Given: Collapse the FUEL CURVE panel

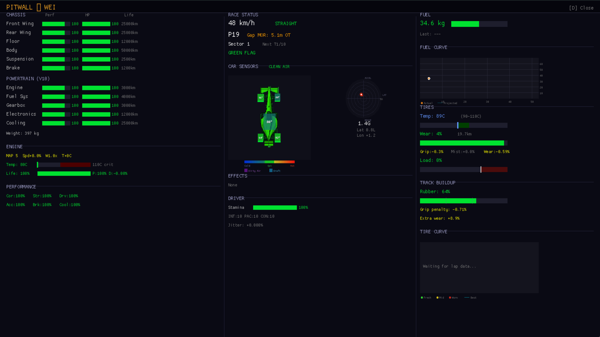Looking at the screenshot, I should pos(434,47).
